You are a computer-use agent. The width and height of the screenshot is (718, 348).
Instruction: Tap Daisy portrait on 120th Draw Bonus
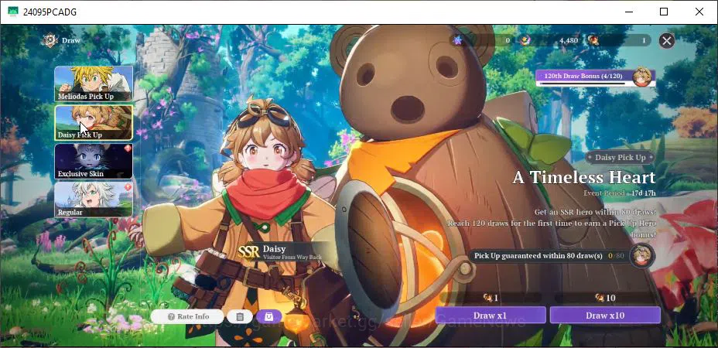(x=642, y=77)
